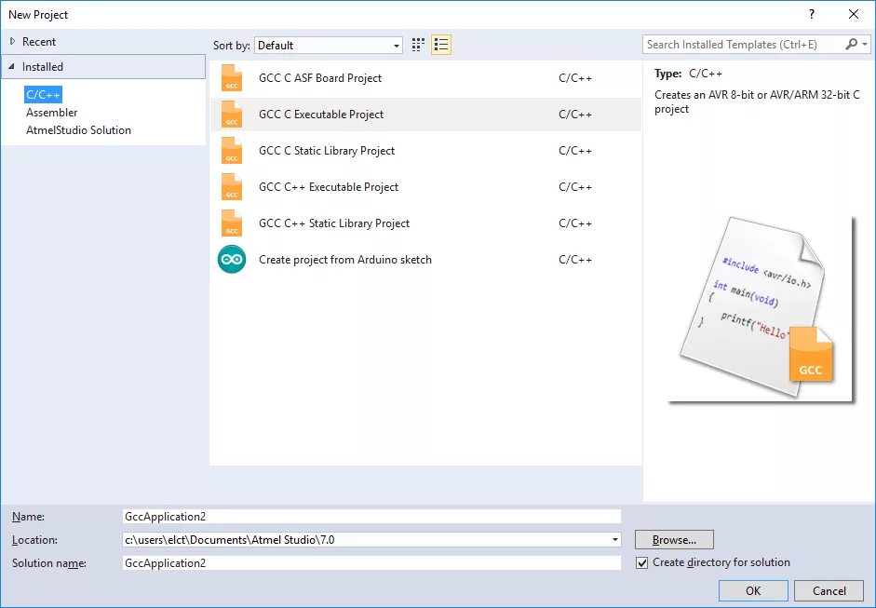Select GCC C Executable Project text
This screenshot has height=608, width=876.
pos(321,114)
